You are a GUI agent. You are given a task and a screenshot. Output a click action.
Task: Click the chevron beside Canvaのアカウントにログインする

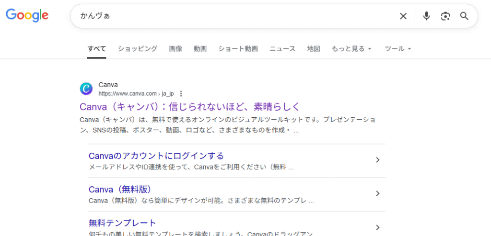(377, 160)
